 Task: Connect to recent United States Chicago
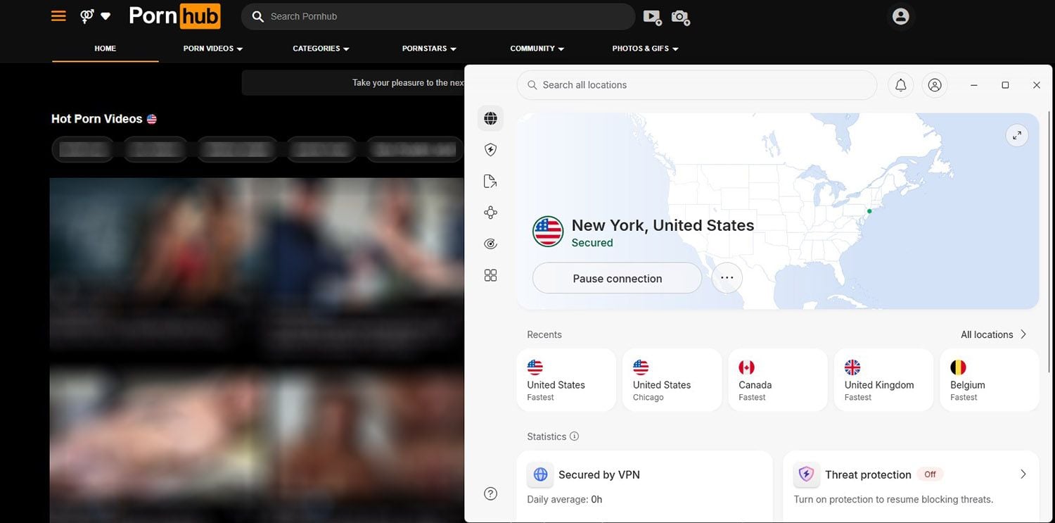click(x=672, y=380)
